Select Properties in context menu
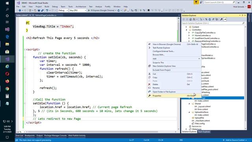This screenshot has height=142, width=252. (174, 96)
